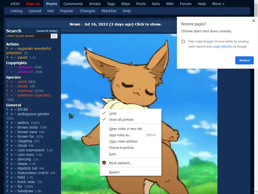Open the Posts tab
The image size is (258, 194).
[x=51, y=4]
